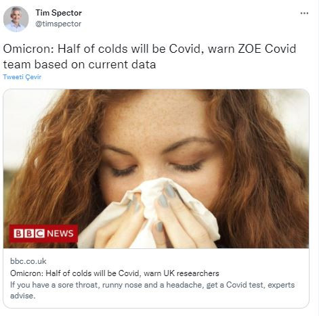Image resolution: width=319 pixels, height=316 pixels.
Task: Click card description about sore throat
Action: tap(152, 290)
